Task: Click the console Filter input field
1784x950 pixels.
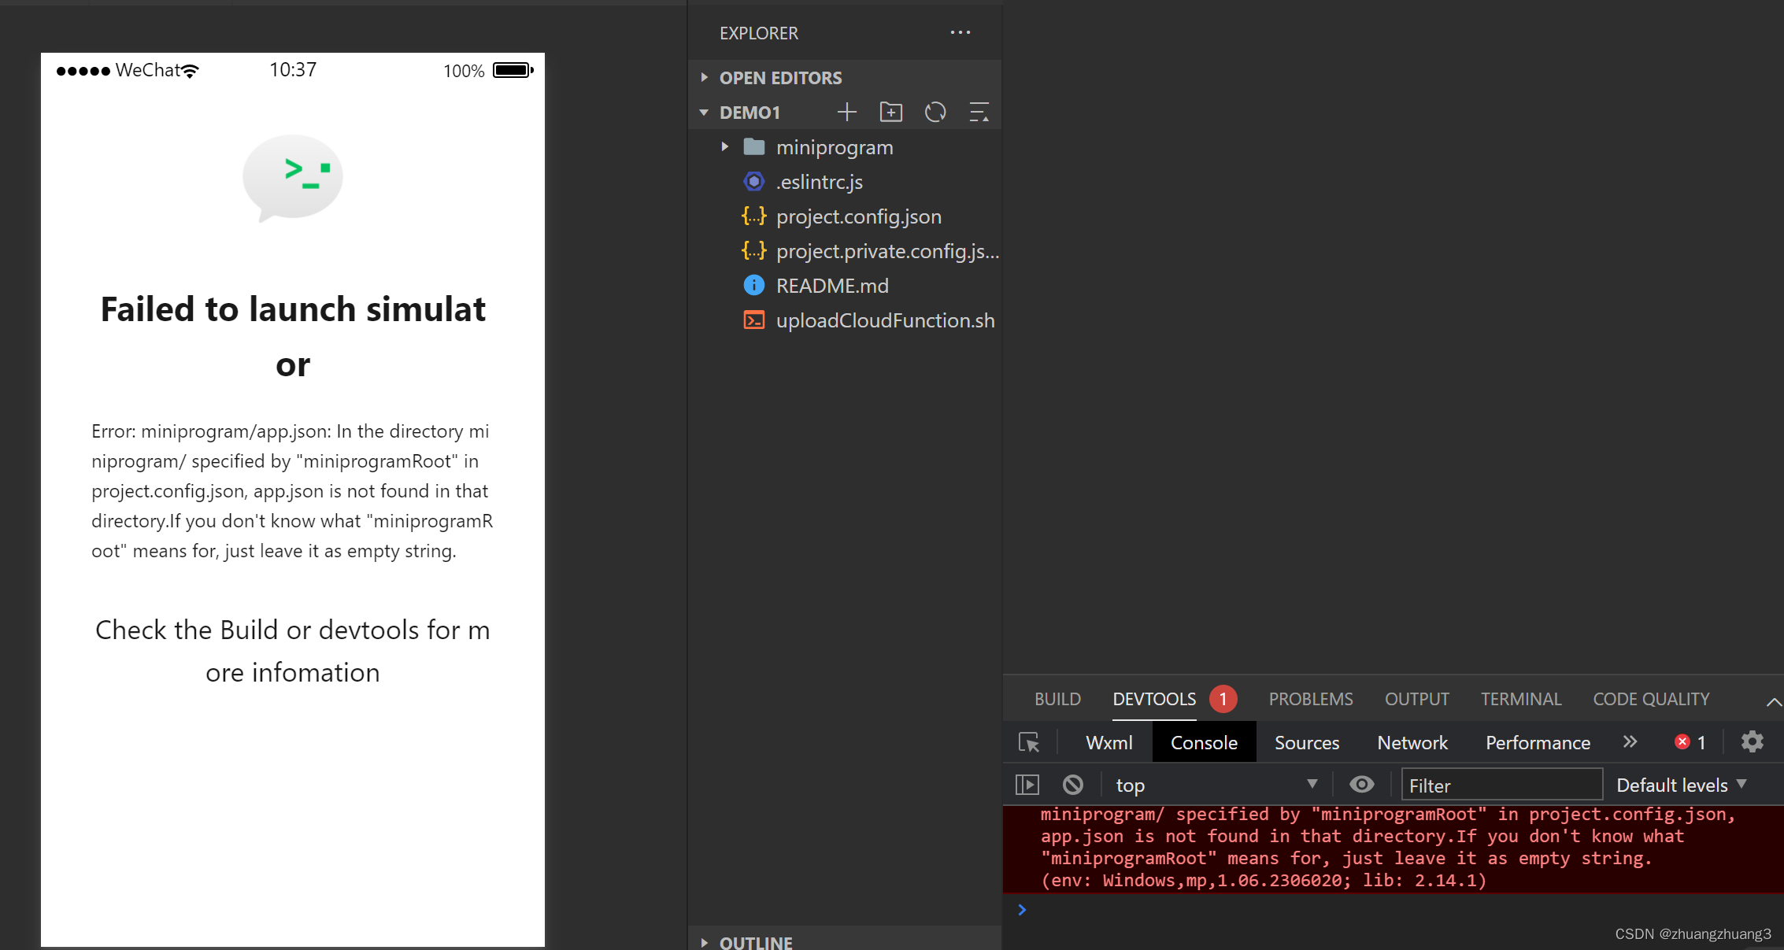Action: tap(1501, 785)
